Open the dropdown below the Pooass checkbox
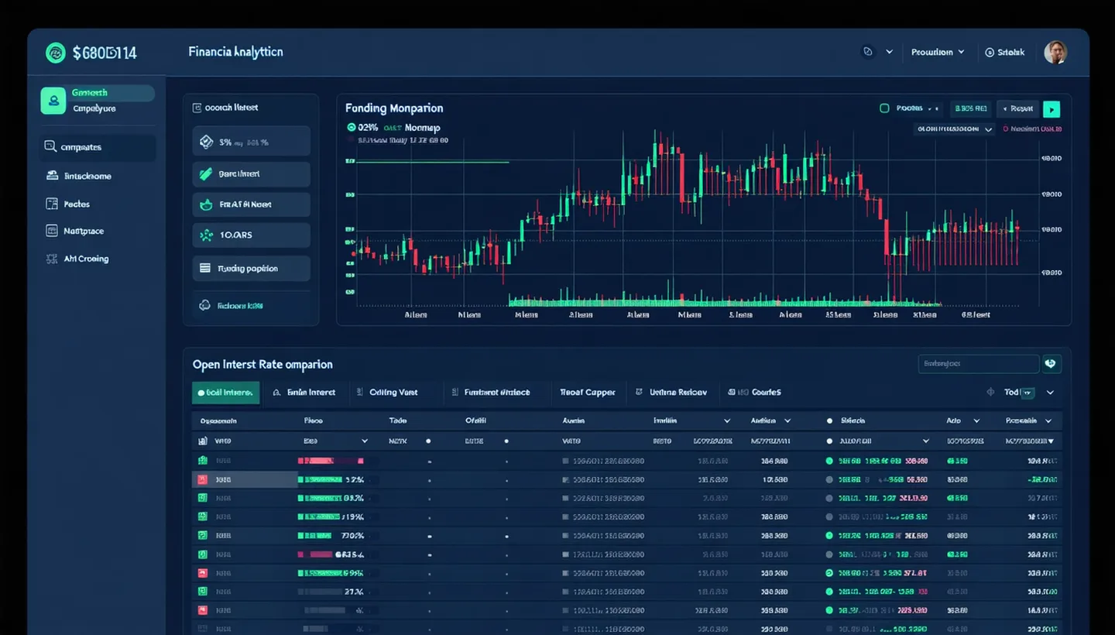Image resolution: width=1115 pixels, height=635 pixels. [x=954, y=129]
